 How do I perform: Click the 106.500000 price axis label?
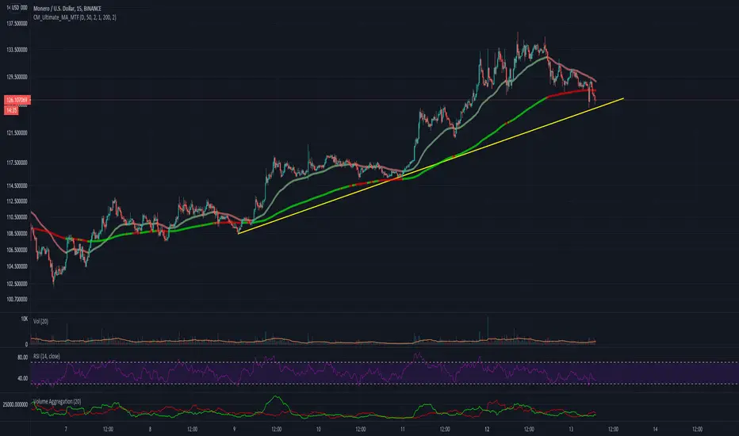pyautogui.click(x=17, y=251)
